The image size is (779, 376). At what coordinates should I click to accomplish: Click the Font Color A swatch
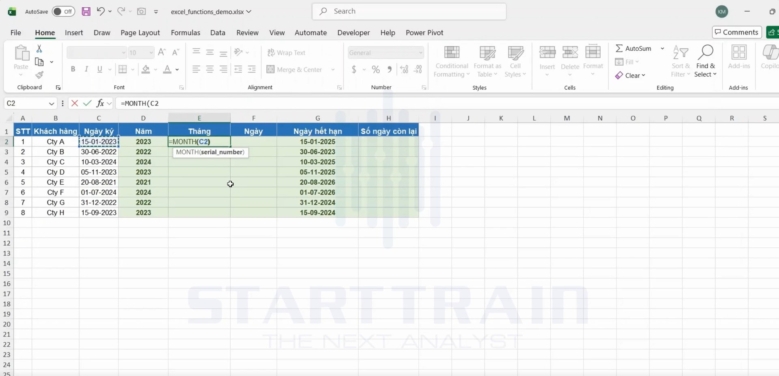[167, 69]
